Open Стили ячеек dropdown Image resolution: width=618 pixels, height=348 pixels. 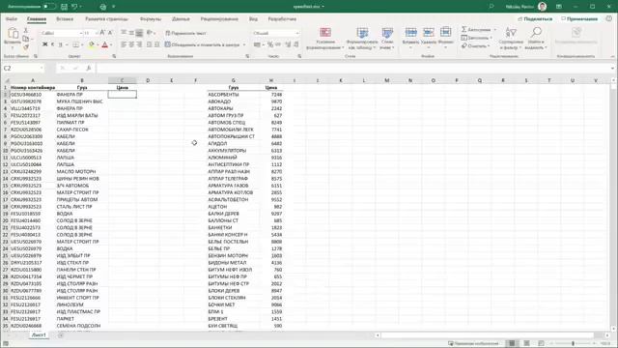pos(387,39)
